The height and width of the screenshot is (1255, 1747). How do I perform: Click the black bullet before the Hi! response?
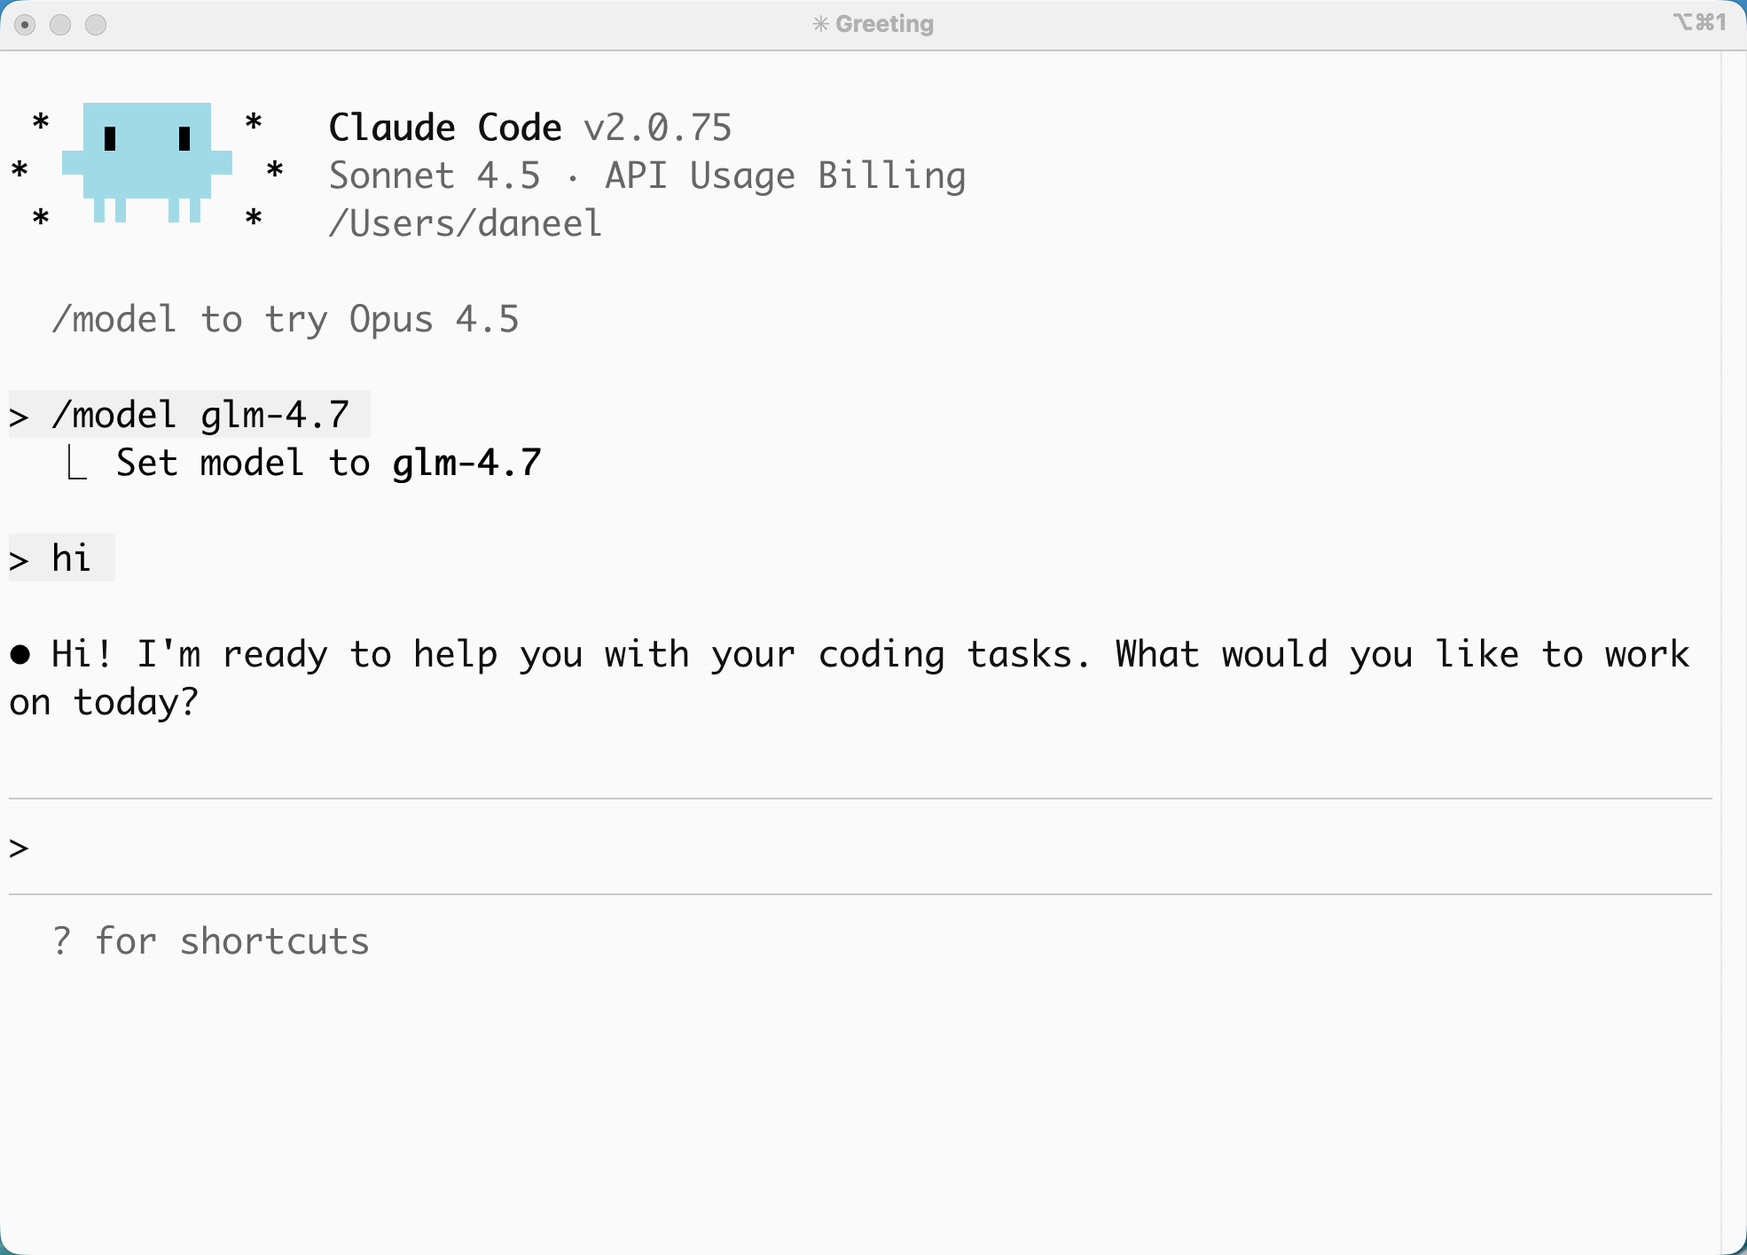click(x=20, y=655)
